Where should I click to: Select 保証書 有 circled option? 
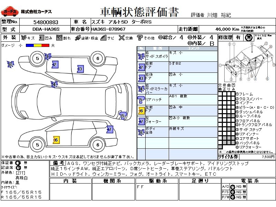pos(18,163)
